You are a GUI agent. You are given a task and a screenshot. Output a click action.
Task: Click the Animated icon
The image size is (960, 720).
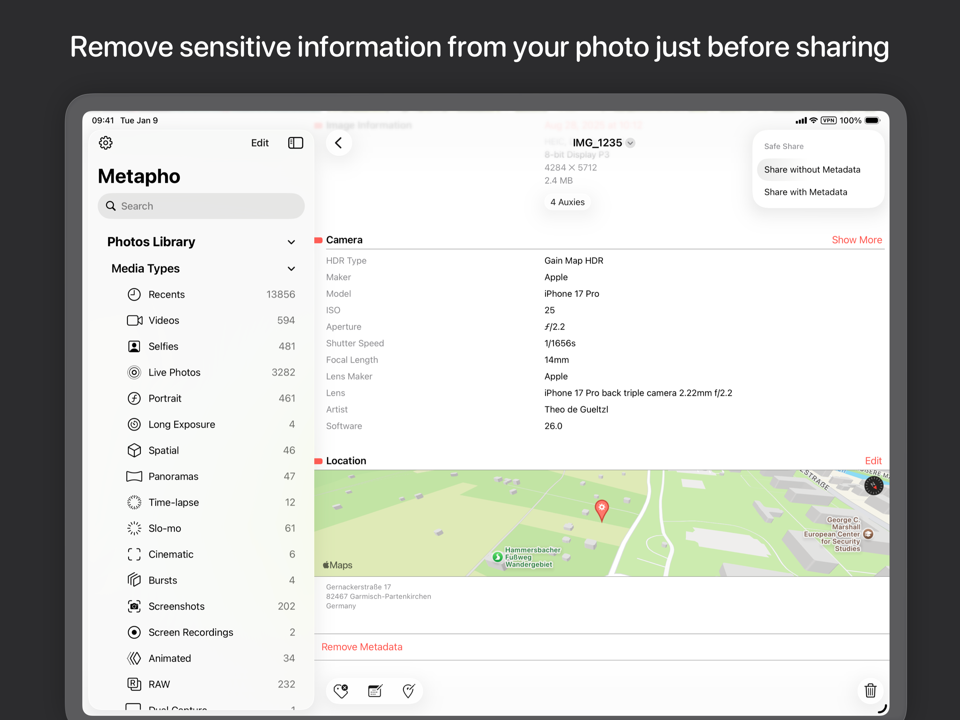pos(134,658)
